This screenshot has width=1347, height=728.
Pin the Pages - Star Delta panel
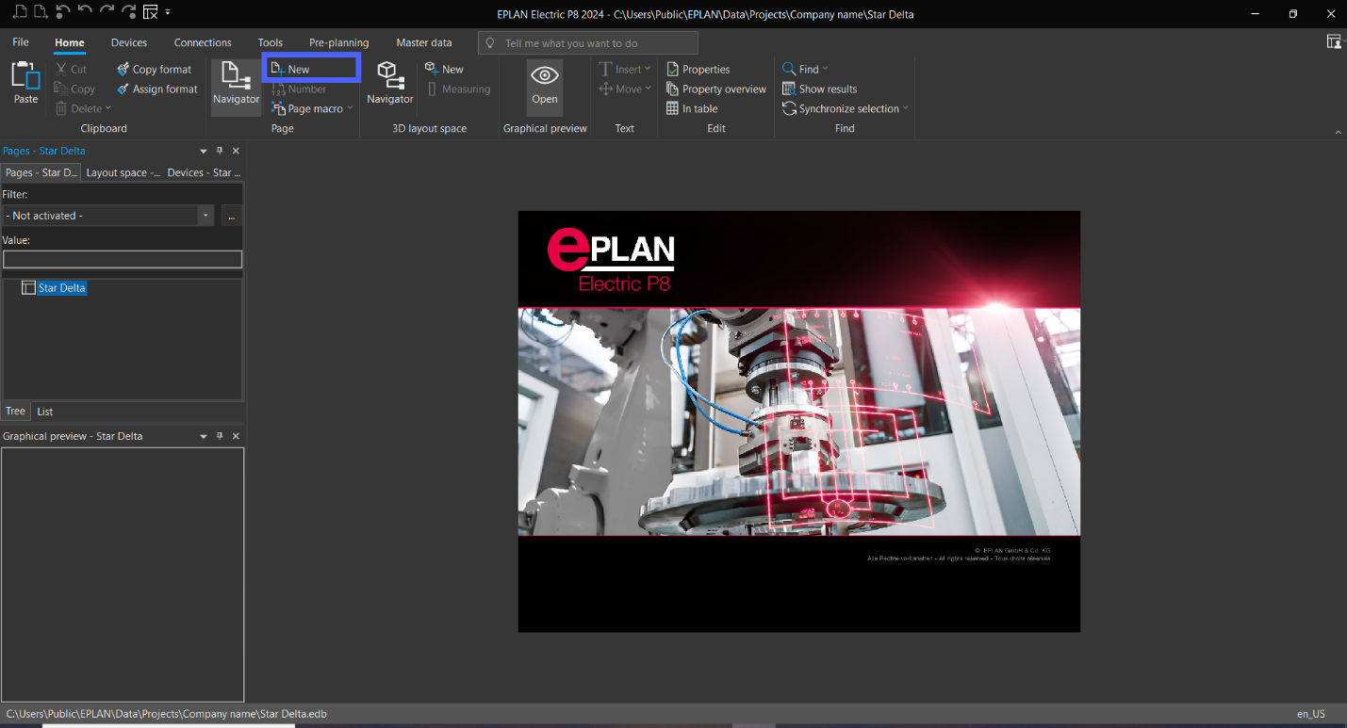(x=220, y=151)
